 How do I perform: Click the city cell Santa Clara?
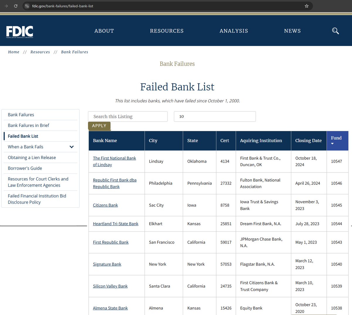pyautogui.click(x=160, y=286)
